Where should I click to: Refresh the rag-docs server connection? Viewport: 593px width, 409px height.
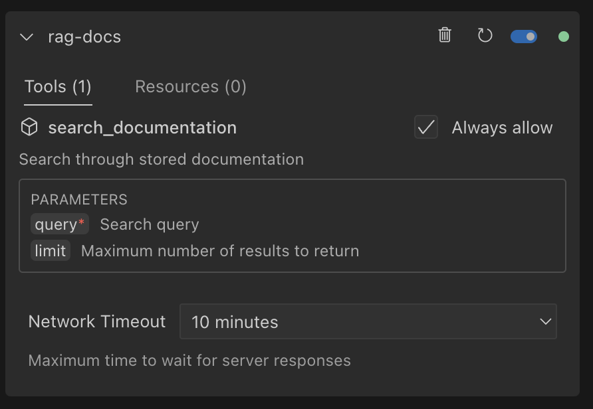[485, 36]
